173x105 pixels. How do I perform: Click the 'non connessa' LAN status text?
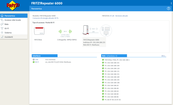pyautogui.click(x=50, y=60)
